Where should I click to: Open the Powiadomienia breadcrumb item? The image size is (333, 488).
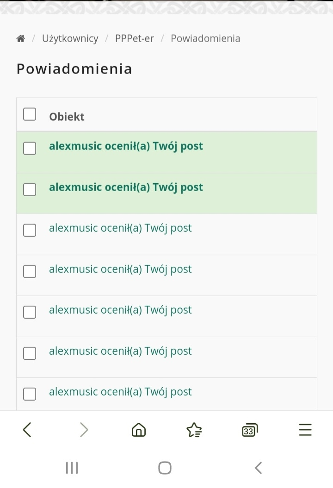coord(205,38)
